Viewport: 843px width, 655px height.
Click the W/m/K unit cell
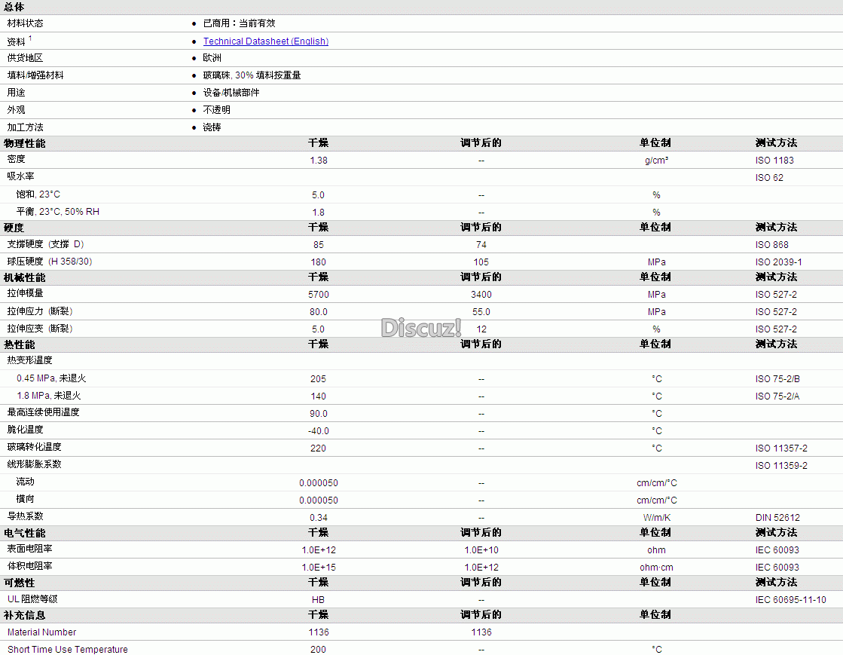point(656,518)
